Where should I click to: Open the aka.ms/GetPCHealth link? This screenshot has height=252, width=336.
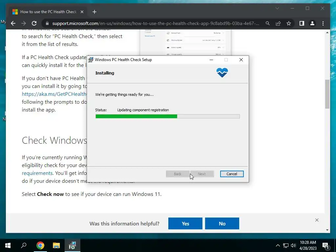[x=54, y=94]
